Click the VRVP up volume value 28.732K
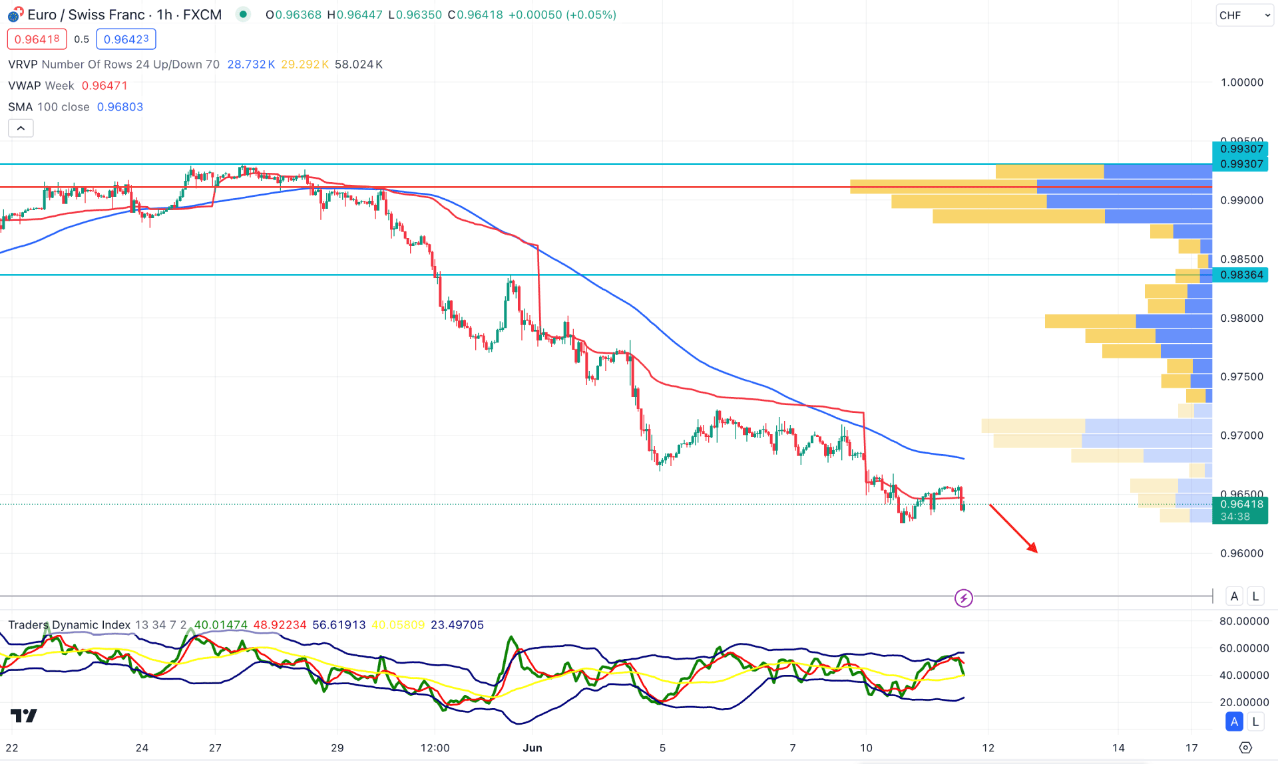This screenshot has width=1278, height=764. pyautogui.click(x=251, y=64)
